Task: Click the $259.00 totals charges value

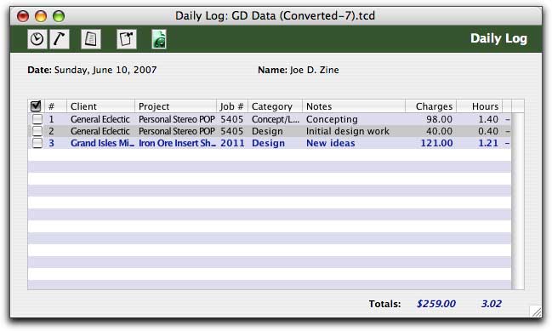Action: coord(435,304)
